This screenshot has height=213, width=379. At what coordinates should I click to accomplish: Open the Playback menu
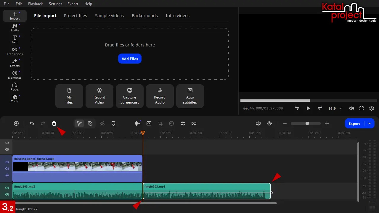pos(35,4)
